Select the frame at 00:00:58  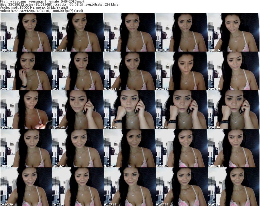point(129,32)
